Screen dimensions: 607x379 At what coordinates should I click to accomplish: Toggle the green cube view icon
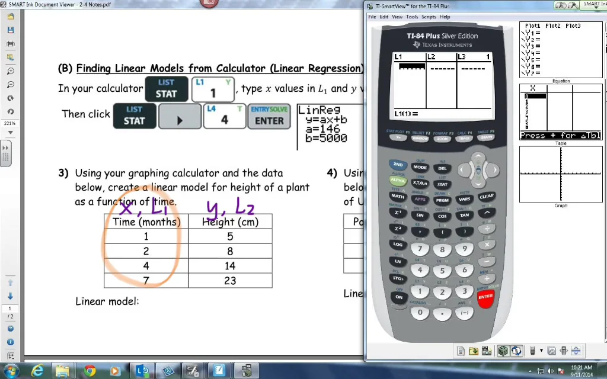503,351
